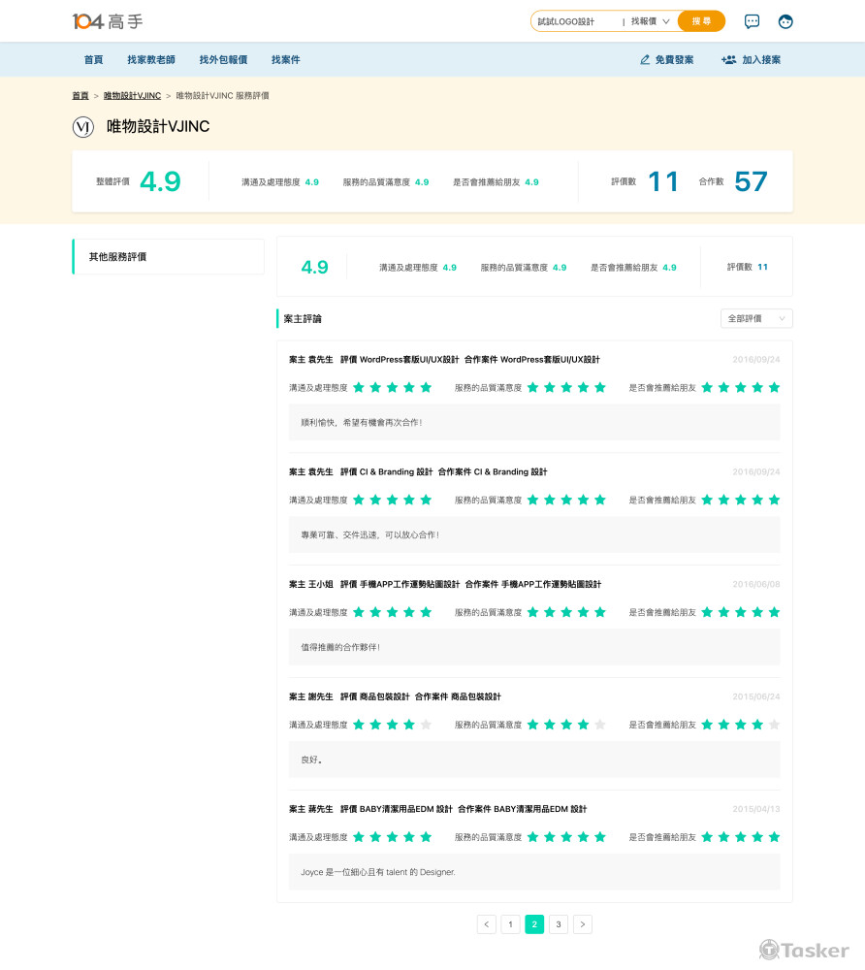Open the 找案件 nav item
The width and height of the screenshot is (865, 970).
(x=285, y=60)
